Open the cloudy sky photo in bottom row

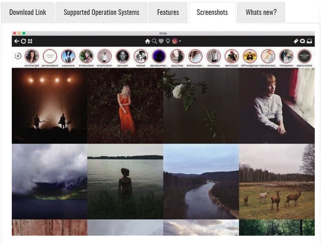(201, 227)
